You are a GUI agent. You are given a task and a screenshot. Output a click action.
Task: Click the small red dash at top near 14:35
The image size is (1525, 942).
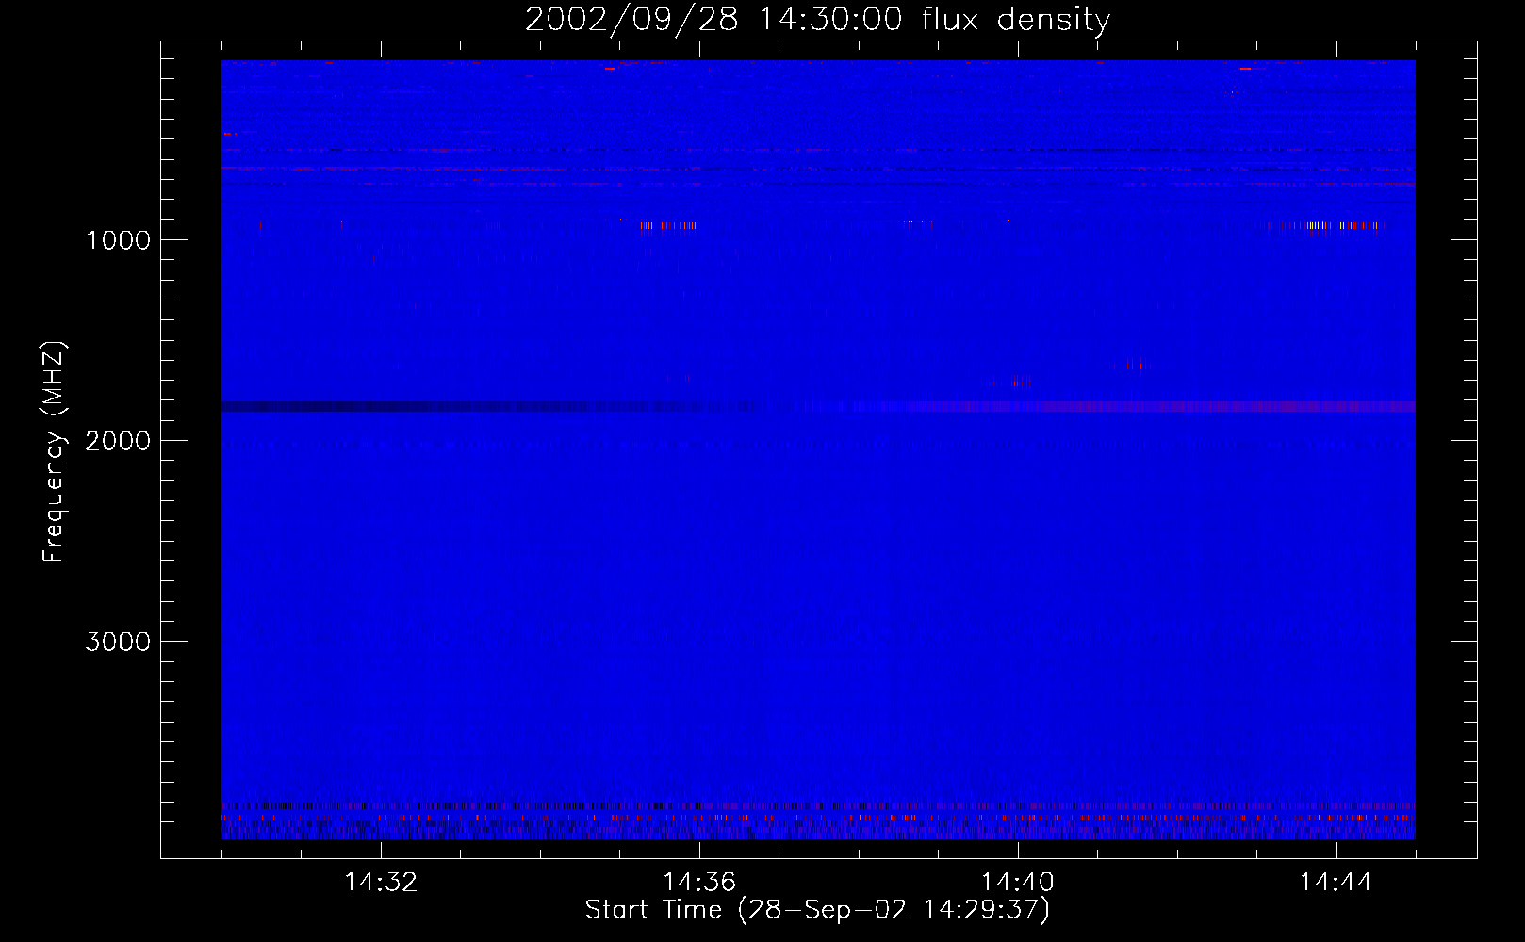click(610, 69)
